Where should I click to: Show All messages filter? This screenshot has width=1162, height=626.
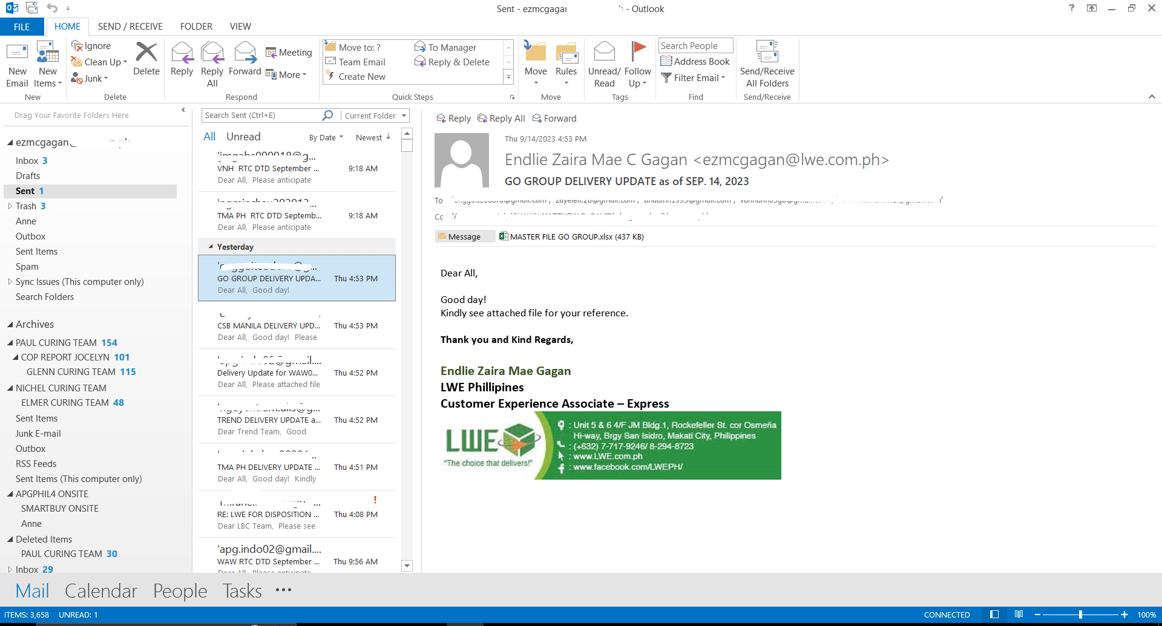click(x=209, y=137)
